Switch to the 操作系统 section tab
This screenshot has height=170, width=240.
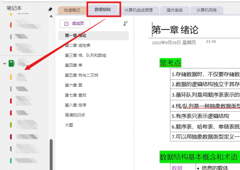point(174,10)
